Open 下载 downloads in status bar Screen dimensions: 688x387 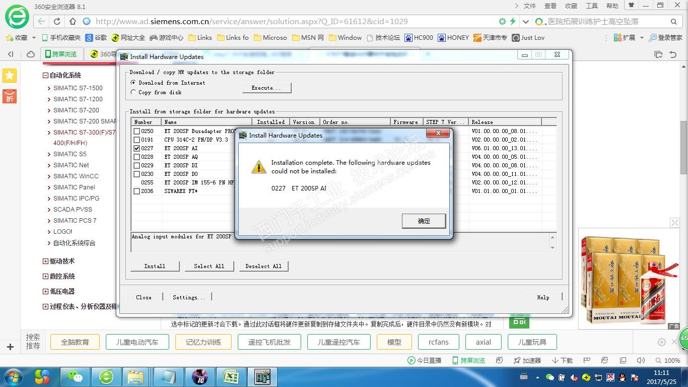(x=563, y=360)
